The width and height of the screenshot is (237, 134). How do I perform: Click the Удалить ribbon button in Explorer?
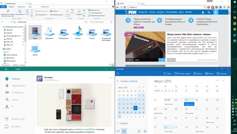click(x=54, y=11)
